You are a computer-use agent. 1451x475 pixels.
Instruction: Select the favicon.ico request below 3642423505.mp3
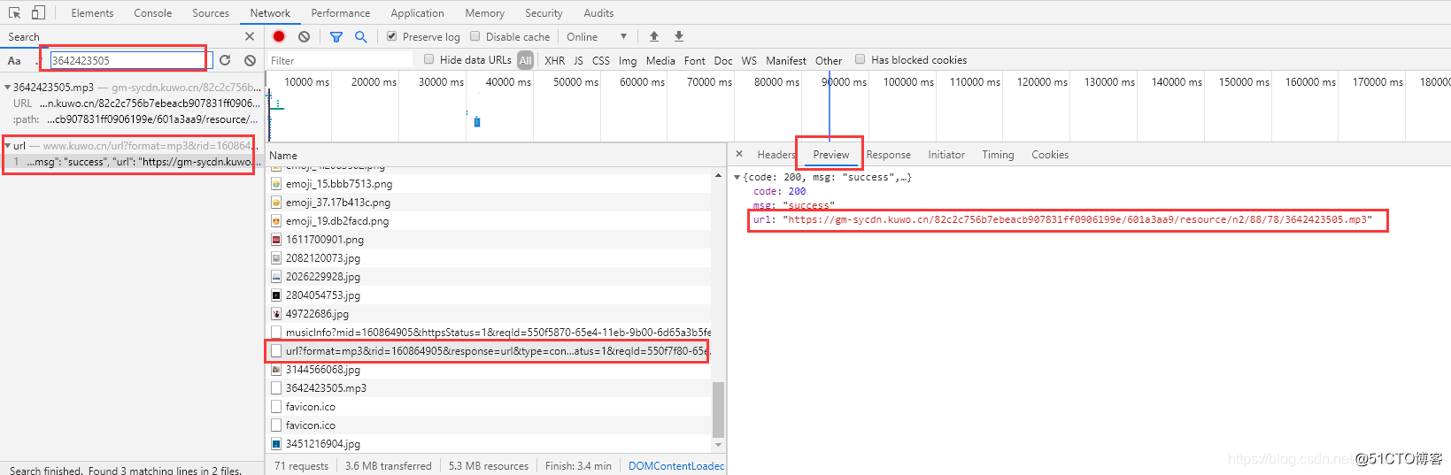click(489, 406)
